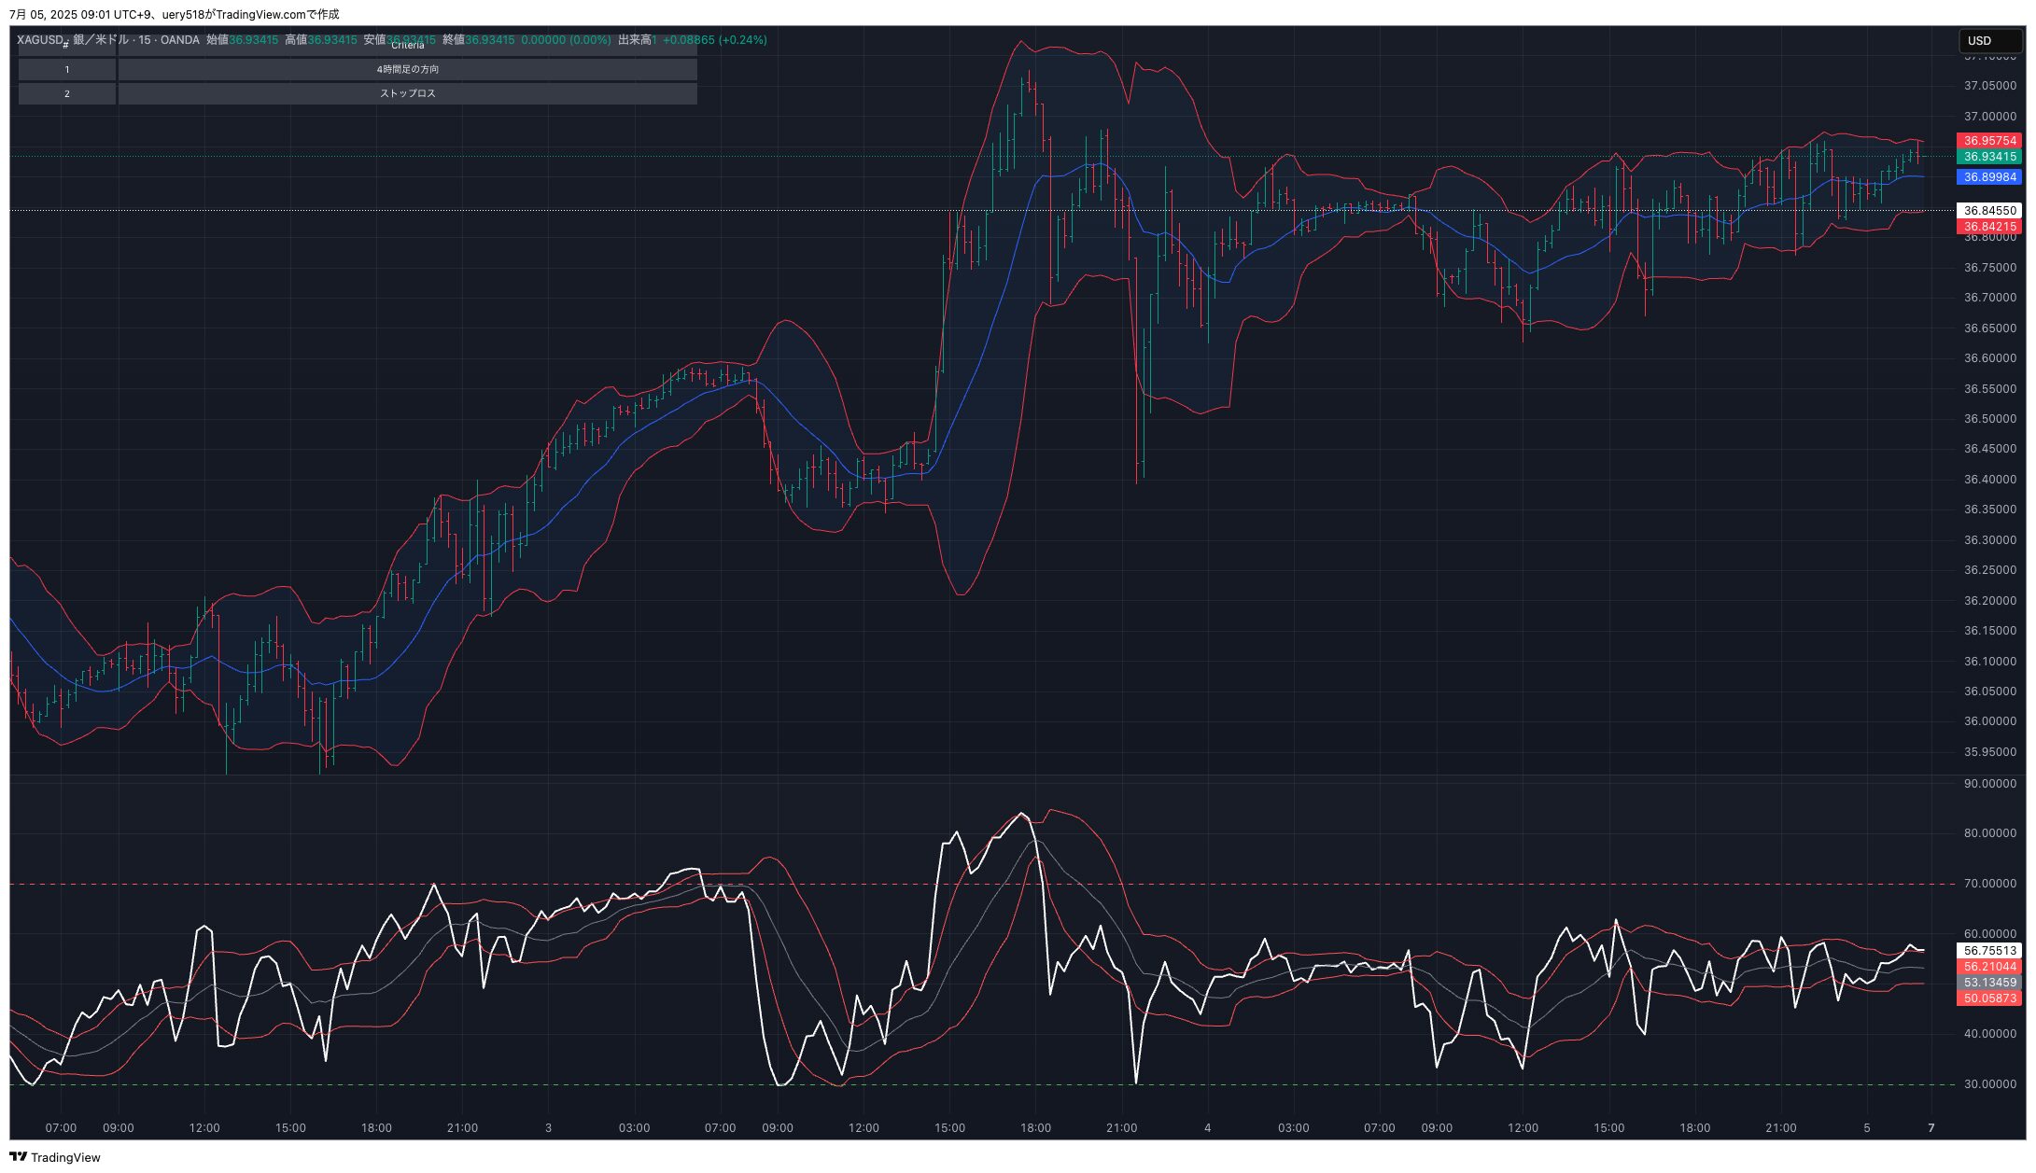Screen dimensions: 2036x1173
Task: Click the red 36.95754 upper band label
Action: point(1988,141)
